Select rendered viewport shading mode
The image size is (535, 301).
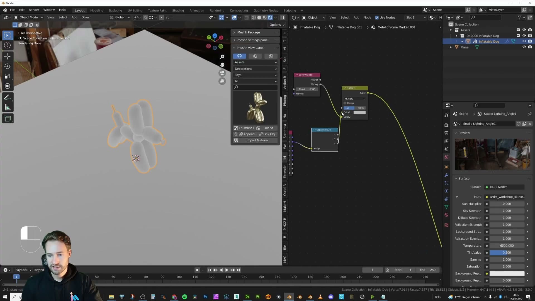pyautogui.click(x=270, y=18)
